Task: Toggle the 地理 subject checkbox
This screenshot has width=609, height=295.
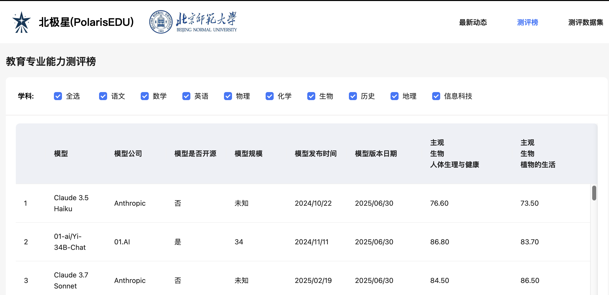Action: (x=395, y=96)
